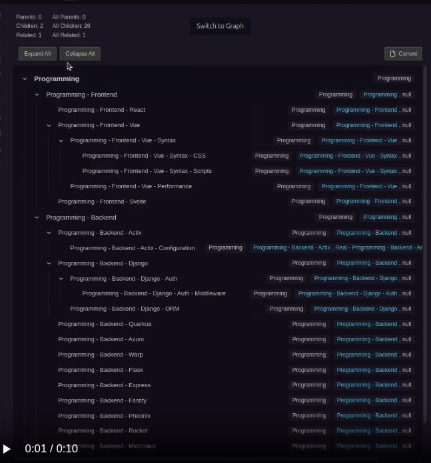Click Programming - Backend - Actix link in Configuration row
This screenshot has width=431, height=463.
(x=292, y=247)
